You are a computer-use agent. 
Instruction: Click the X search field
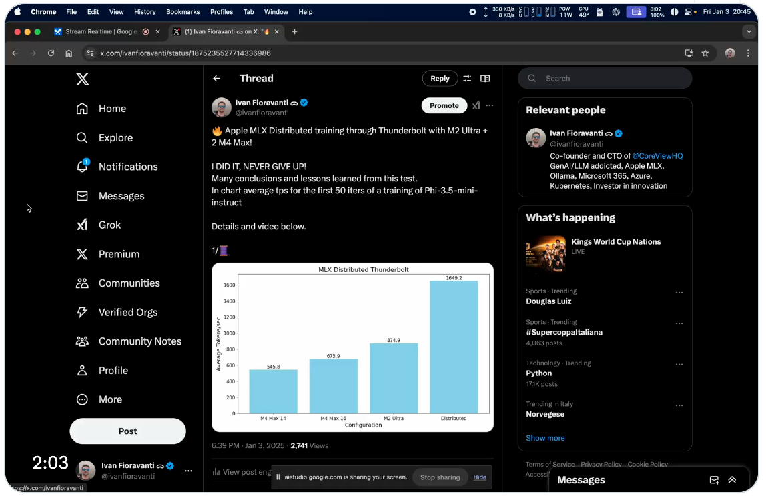pyautogui.click(x=605, y=79)
